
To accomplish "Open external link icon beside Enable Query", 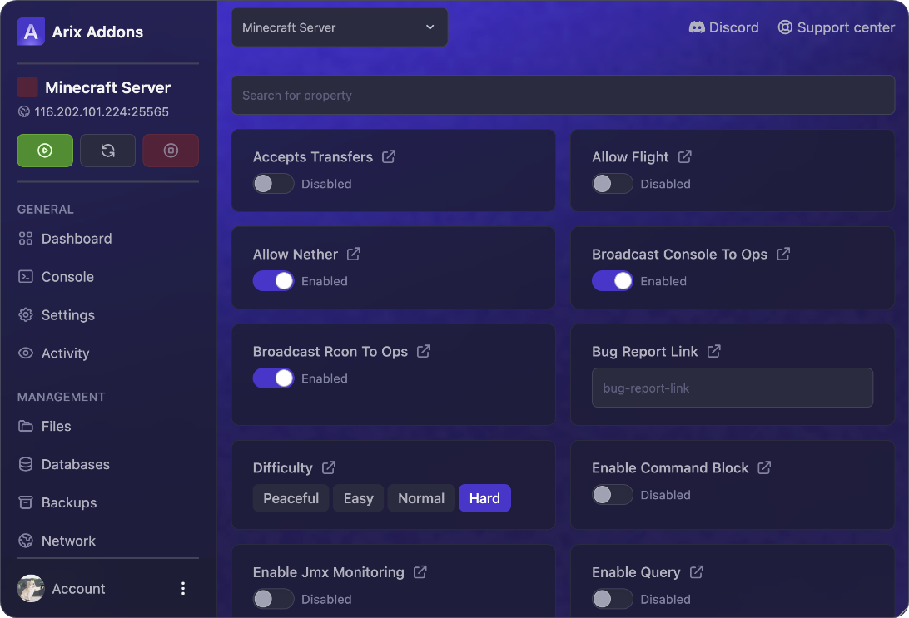I will click(697, 571).
